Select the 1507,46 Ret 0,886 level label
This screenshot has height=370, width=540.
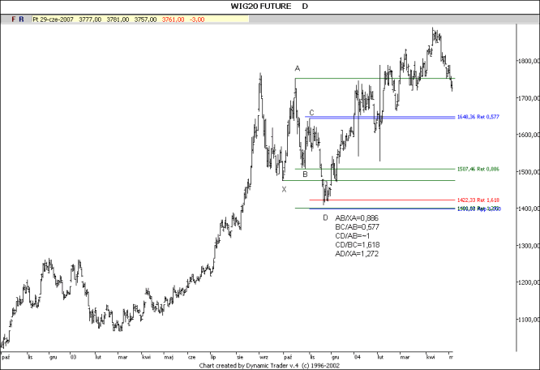pos(478,169)
